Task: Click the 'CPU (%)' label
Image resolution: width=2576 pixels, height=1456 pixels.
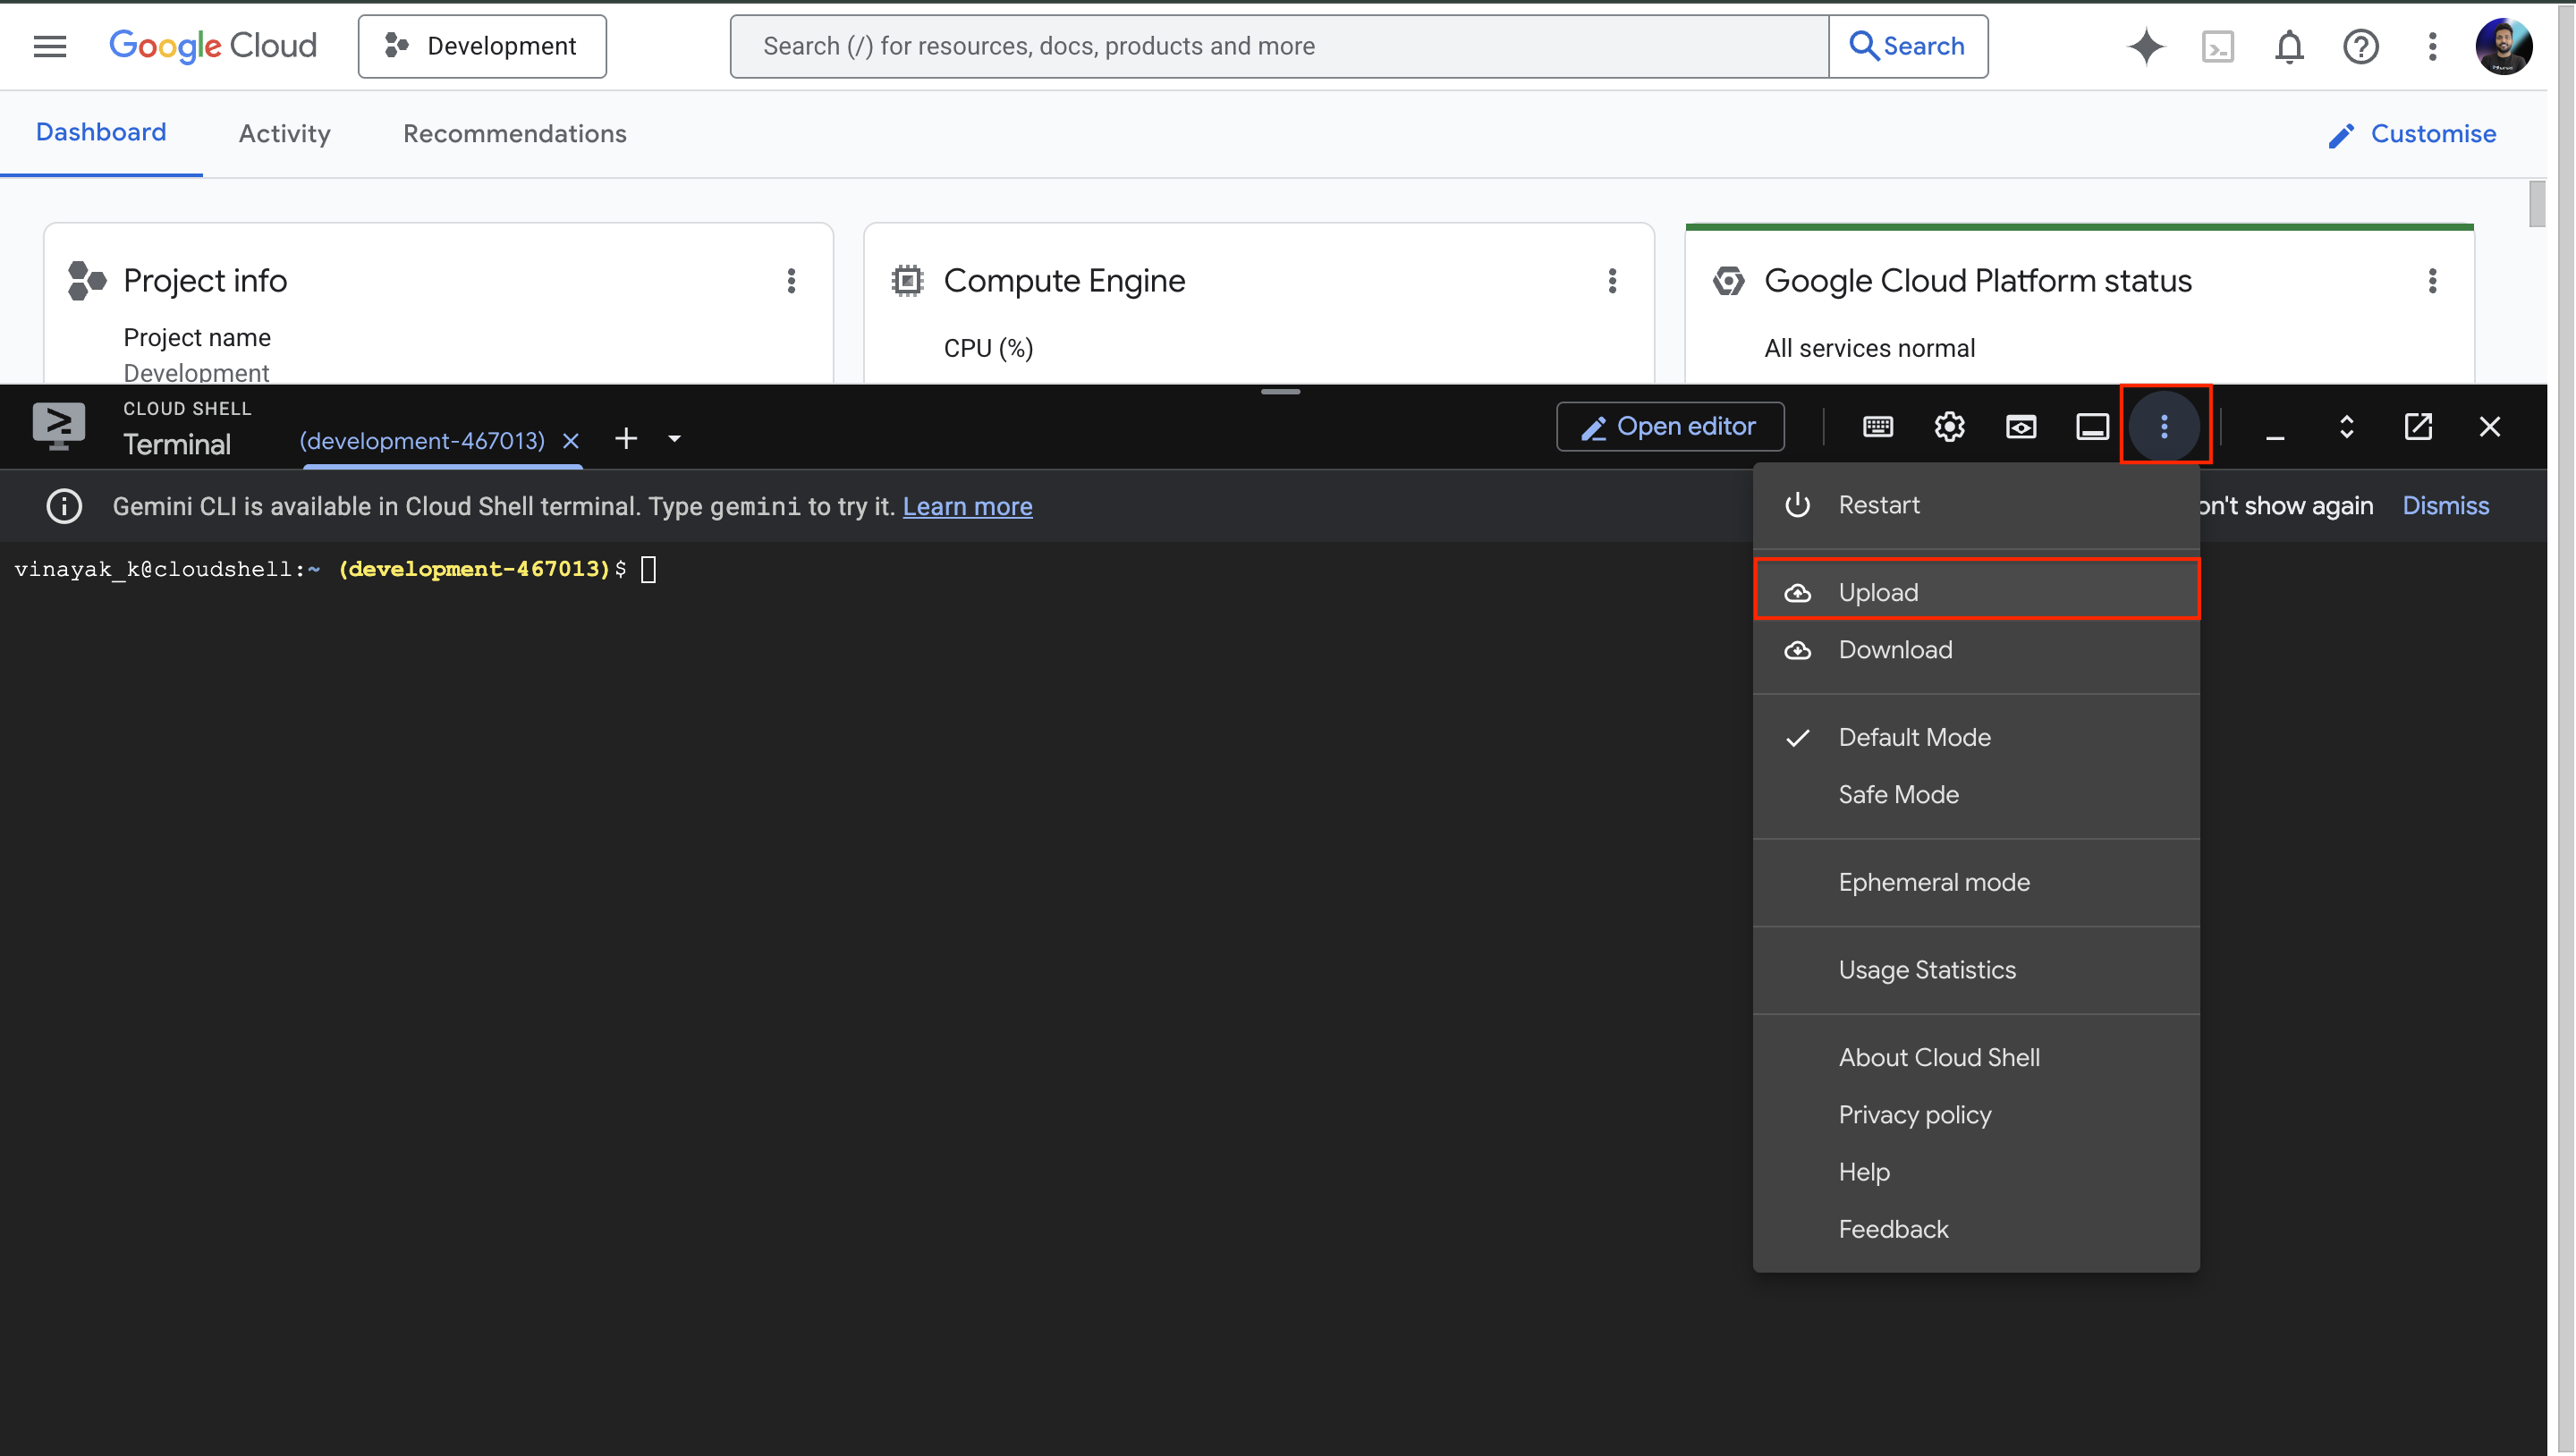Action: point(988,348)
